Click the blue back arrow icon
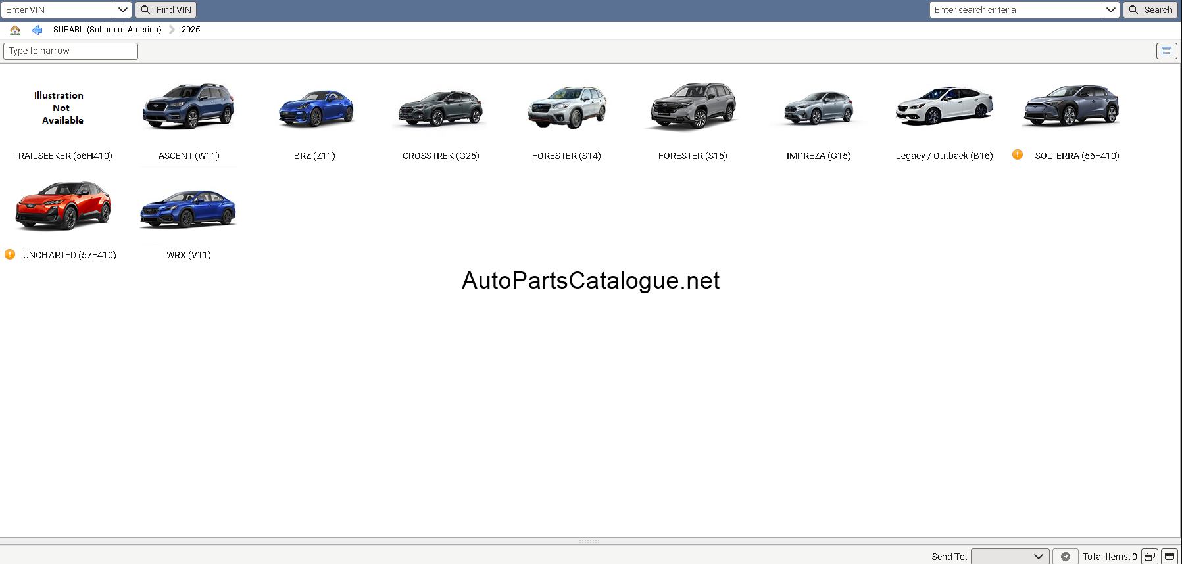 (x=37, y=30)
